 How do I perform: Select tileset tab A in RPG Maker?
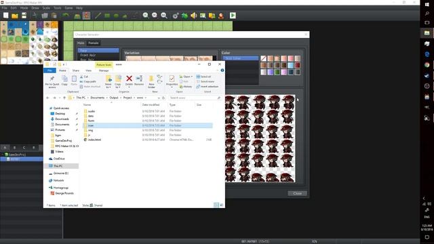coord(5,148)
